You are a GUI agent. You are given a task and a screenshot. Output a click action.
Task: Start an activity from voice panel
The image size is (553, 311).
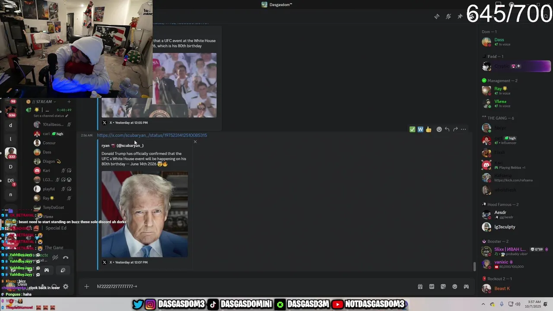coord(47,270)
